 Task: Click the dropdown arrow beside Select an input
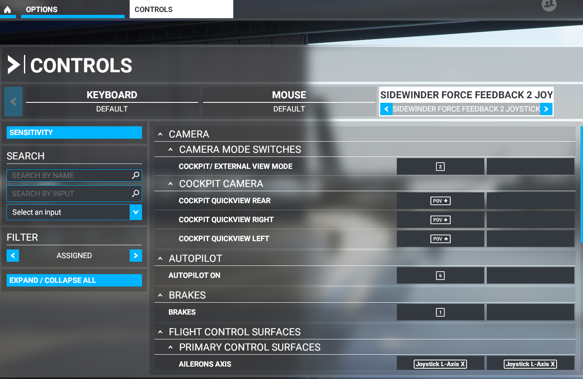coord(136,212)
